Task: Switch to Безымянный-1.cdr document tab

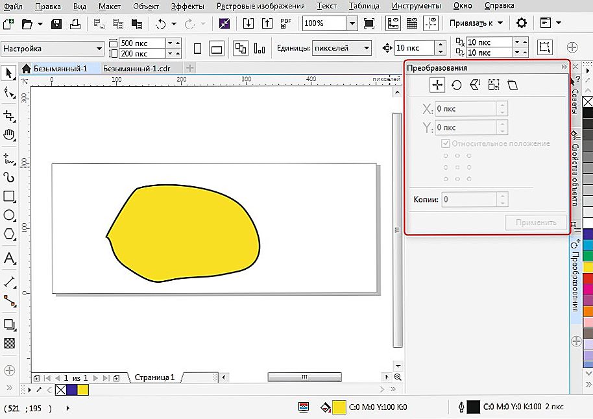Action: click(136, 69)
